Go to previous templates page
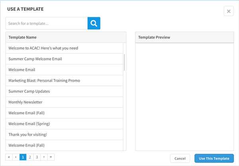 pos(16,157)
